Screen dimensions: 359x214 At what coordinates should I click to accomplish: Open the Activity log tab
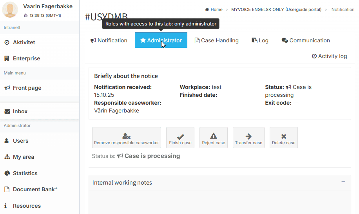[329, 56]
